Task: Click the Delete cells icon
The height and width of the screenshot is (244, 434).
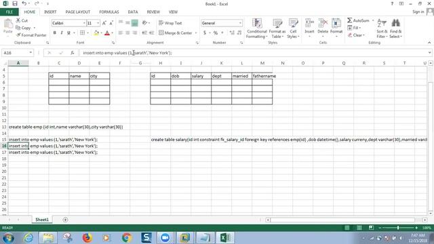Action: point(323,23)
